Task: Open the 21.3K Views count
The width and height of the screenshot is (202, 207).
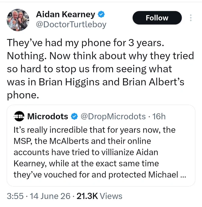Action: pos(99,196)
